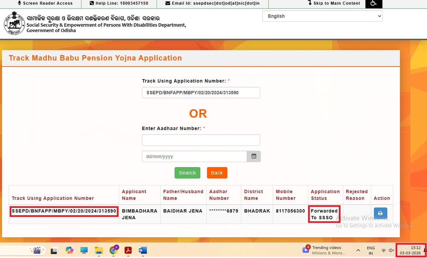427x258 pixels.
Task: Click the monitor app icon on taskbar
Action: (84, 250)
